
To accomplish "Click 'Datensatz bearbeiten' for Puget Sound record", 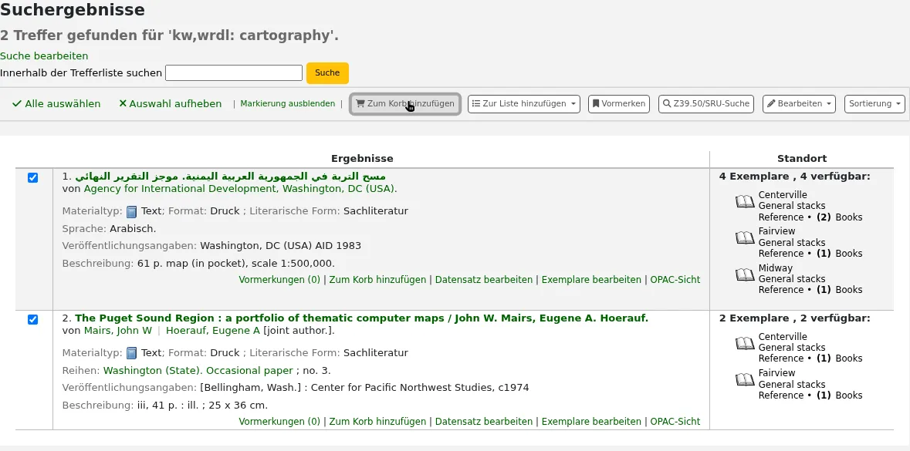I will click(x=484, y=422).
